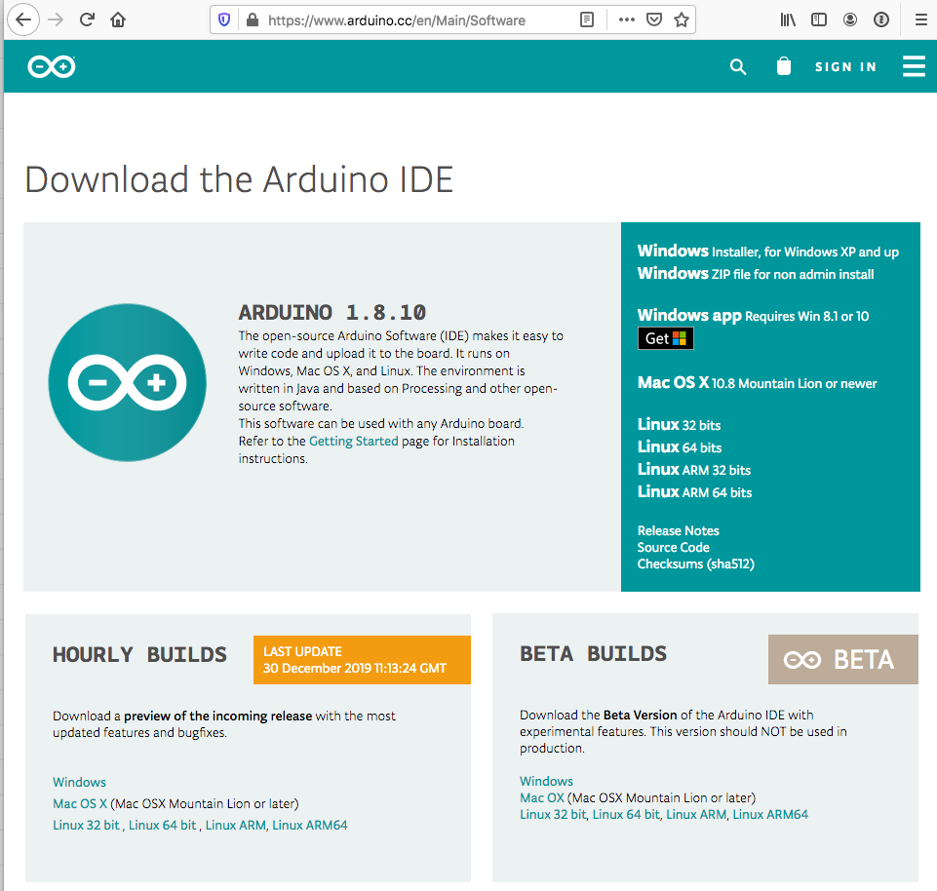This screenshot has height=891, width=937.
Task: Open the Getting Started page link
Action: pyautogui.click(x=353, y=441)
